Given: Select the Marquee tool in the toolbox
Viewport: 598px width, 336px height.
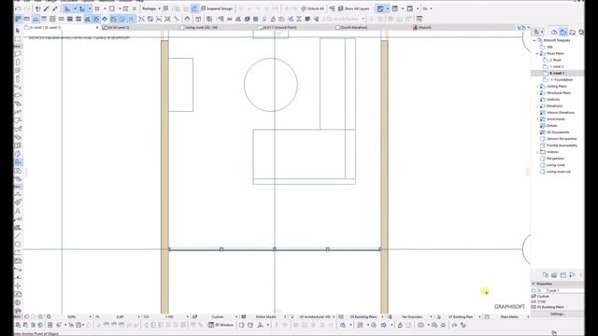Looking at the screenshot, I should pos(18,39).
